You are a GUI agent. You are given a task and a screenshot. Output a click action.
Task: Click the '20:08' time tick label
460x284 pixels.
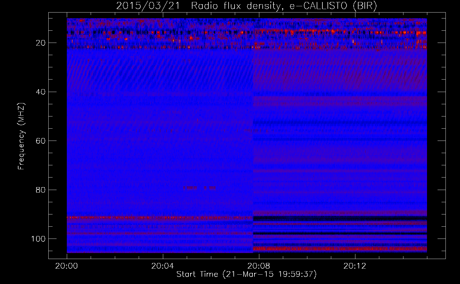(259, 266)
